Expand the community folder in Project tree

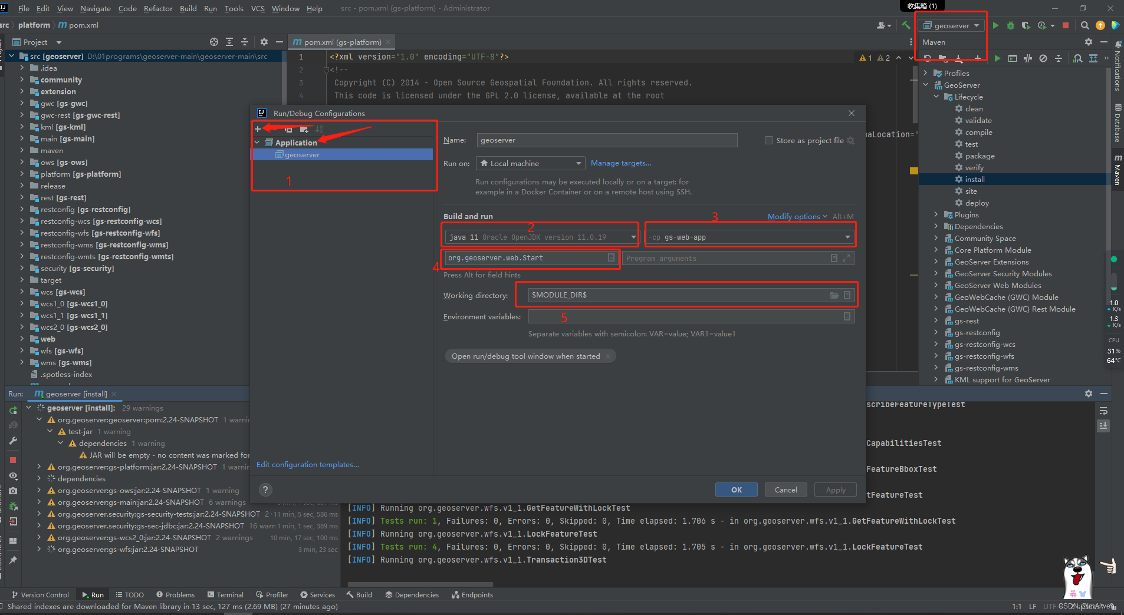(22, 80)
